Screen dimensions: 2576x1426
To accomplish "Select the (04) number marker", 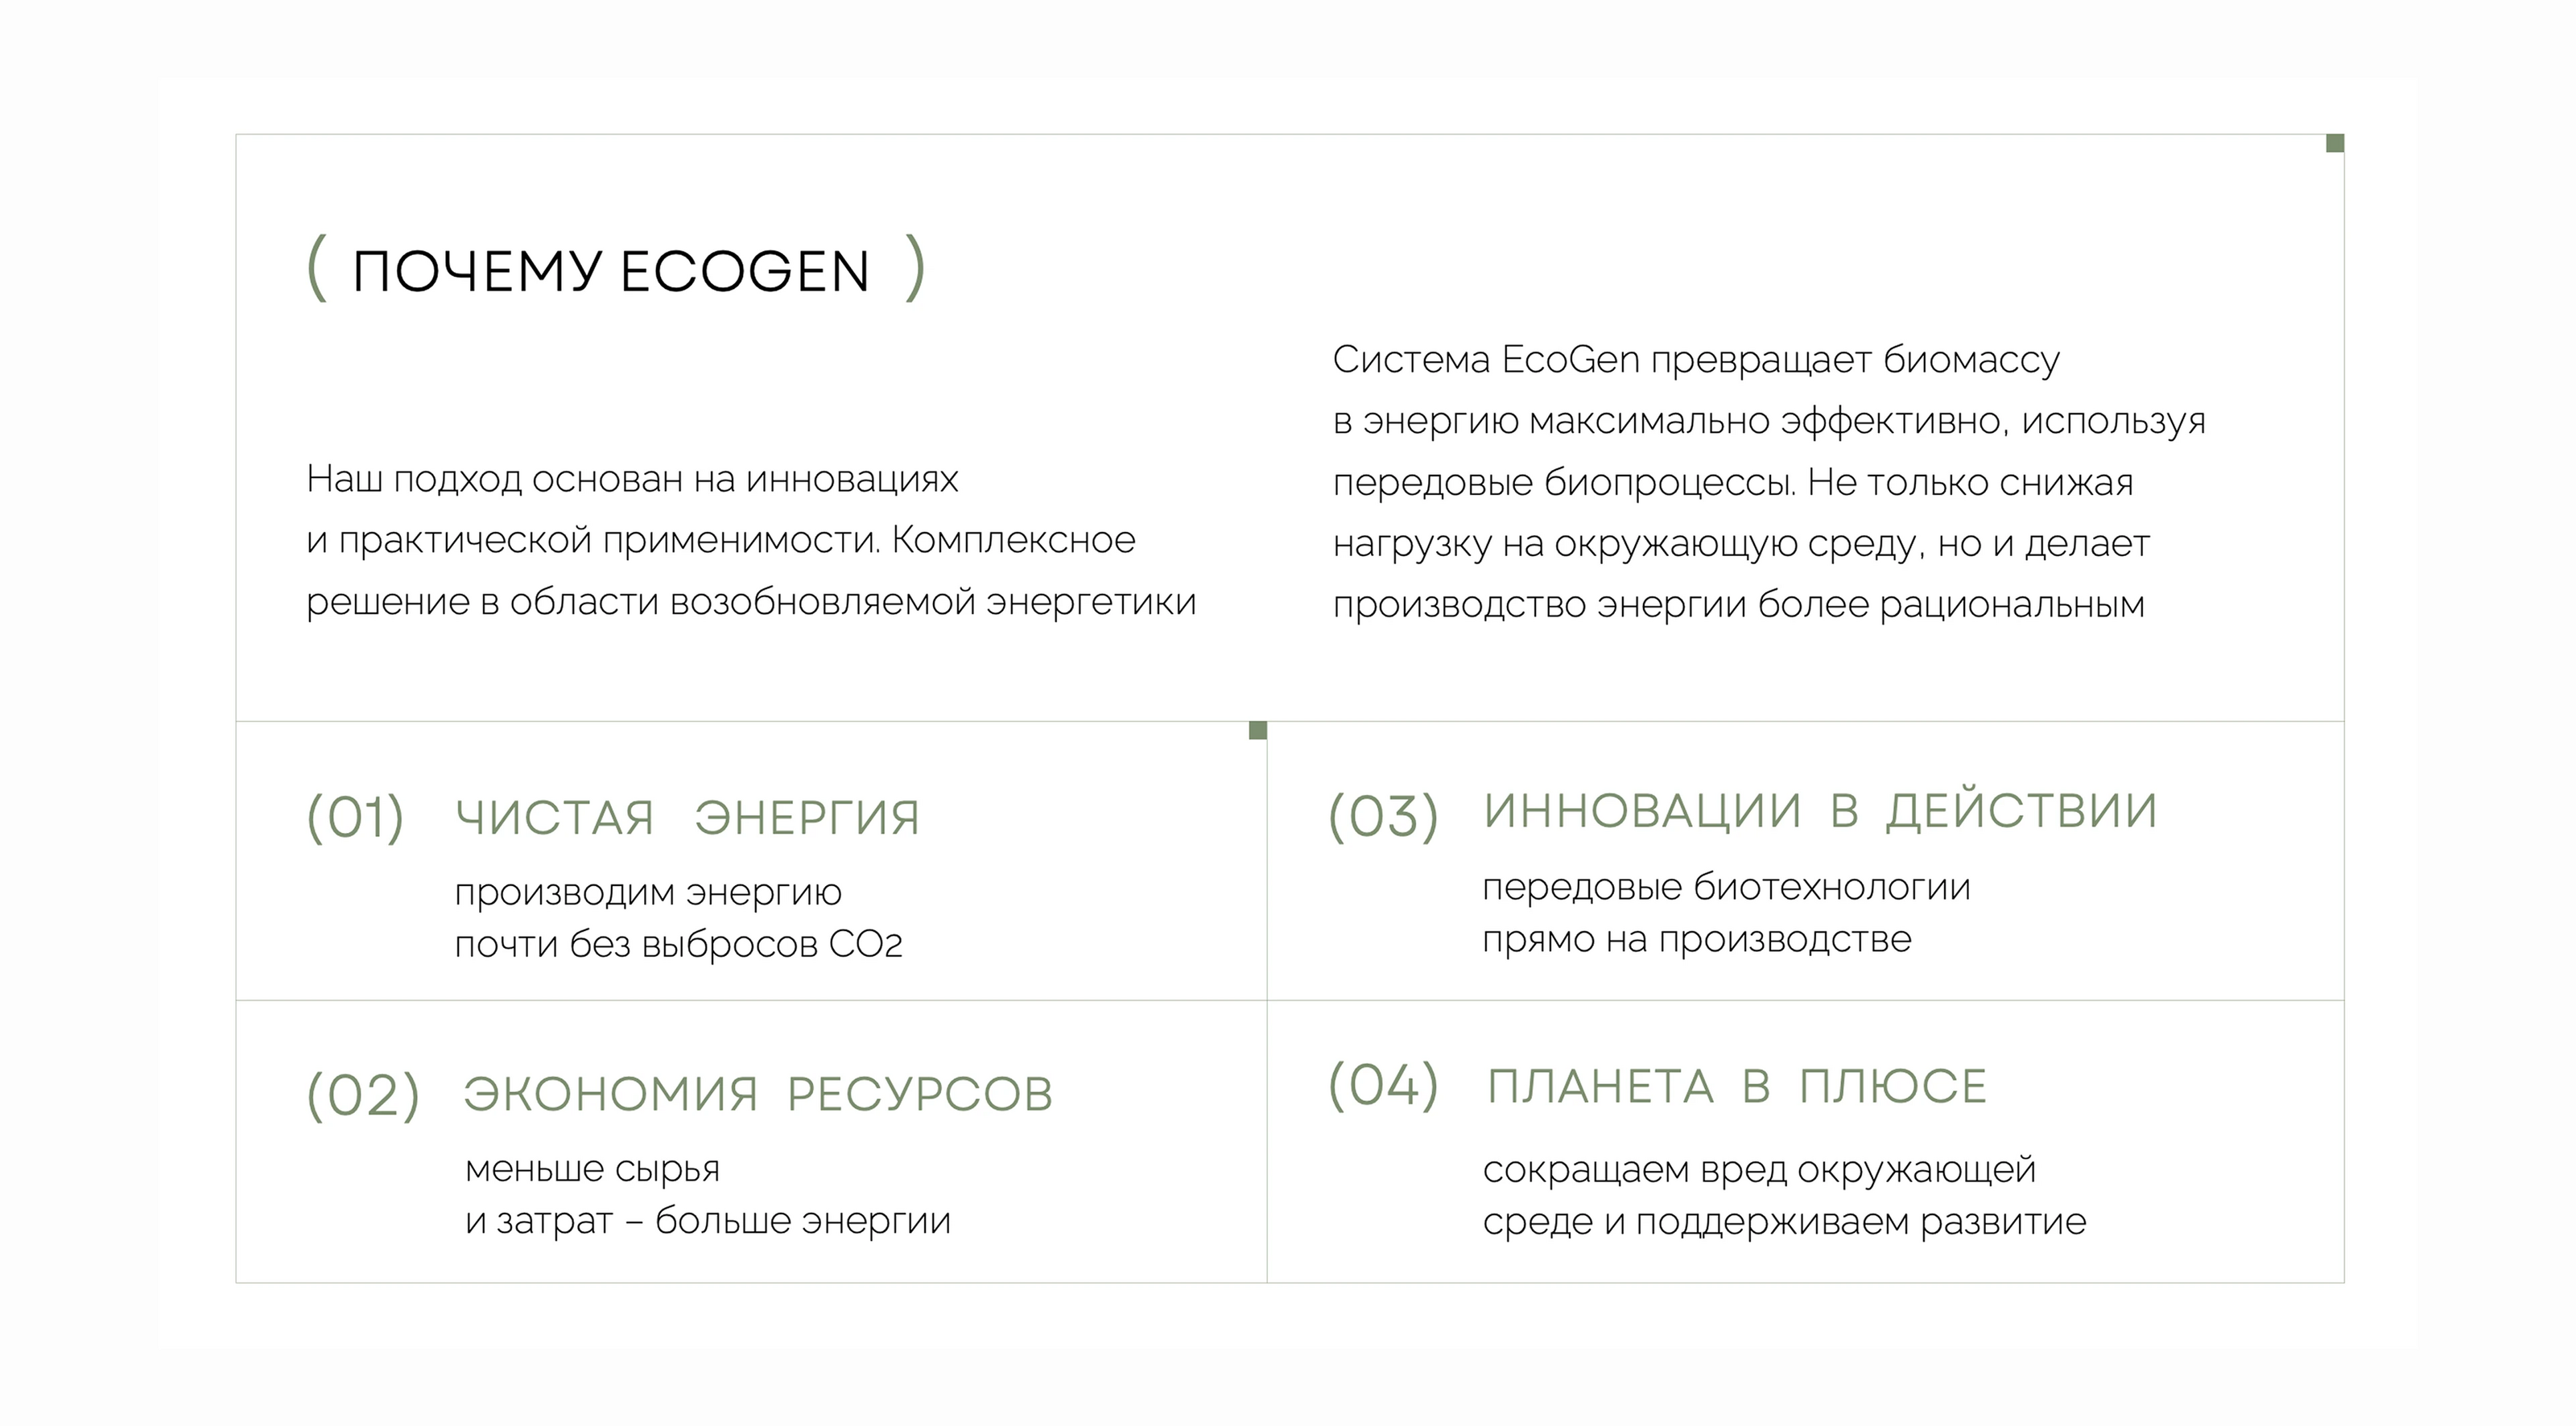I will 1383,1085.
